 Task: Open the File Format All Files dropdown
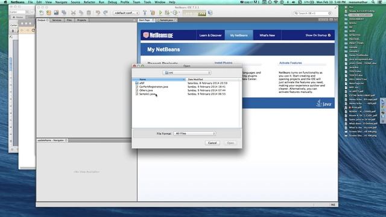point(194,133)
